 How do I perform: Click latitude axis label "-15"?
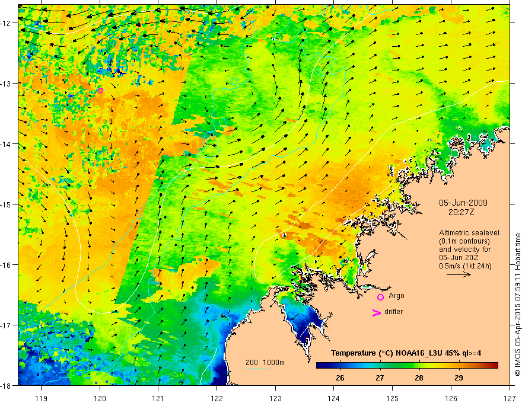click(x=7, y=204)
